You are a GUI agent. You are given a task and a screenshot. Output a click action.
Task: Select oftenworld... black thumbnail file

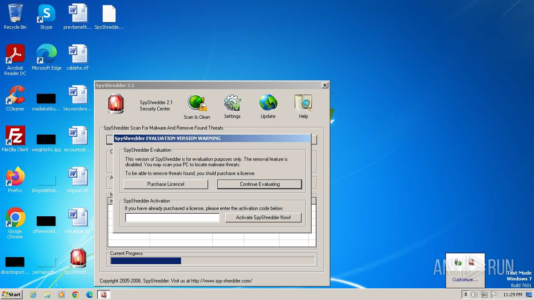[46, 225]
